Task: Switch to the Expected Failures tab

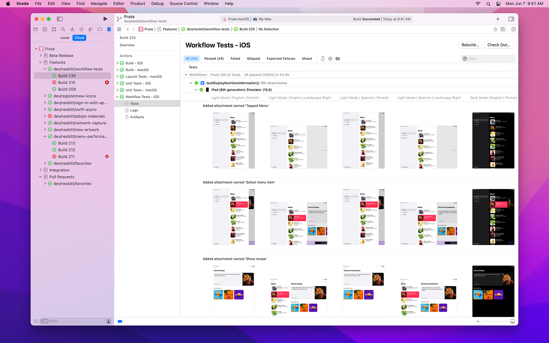Action: click(x=281, y=58)
